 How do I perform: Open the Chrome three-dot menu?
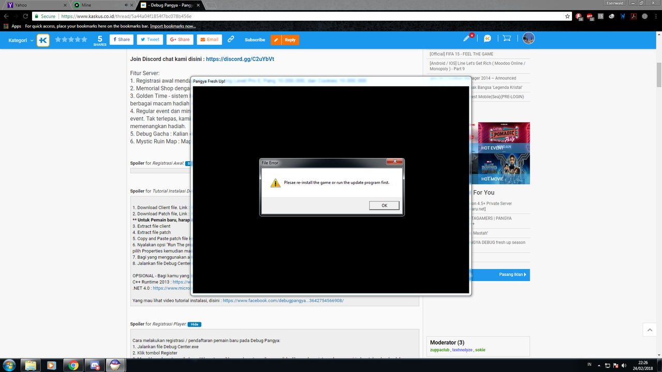click(655, 16)
